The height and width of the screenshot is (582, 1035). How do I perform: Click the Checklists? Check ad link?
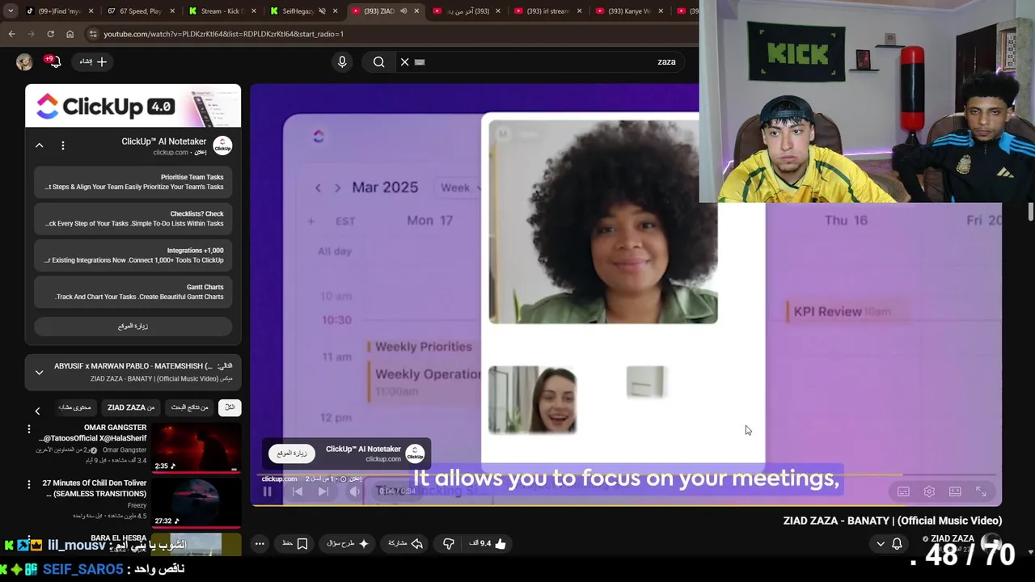click(x=133, y=219)
